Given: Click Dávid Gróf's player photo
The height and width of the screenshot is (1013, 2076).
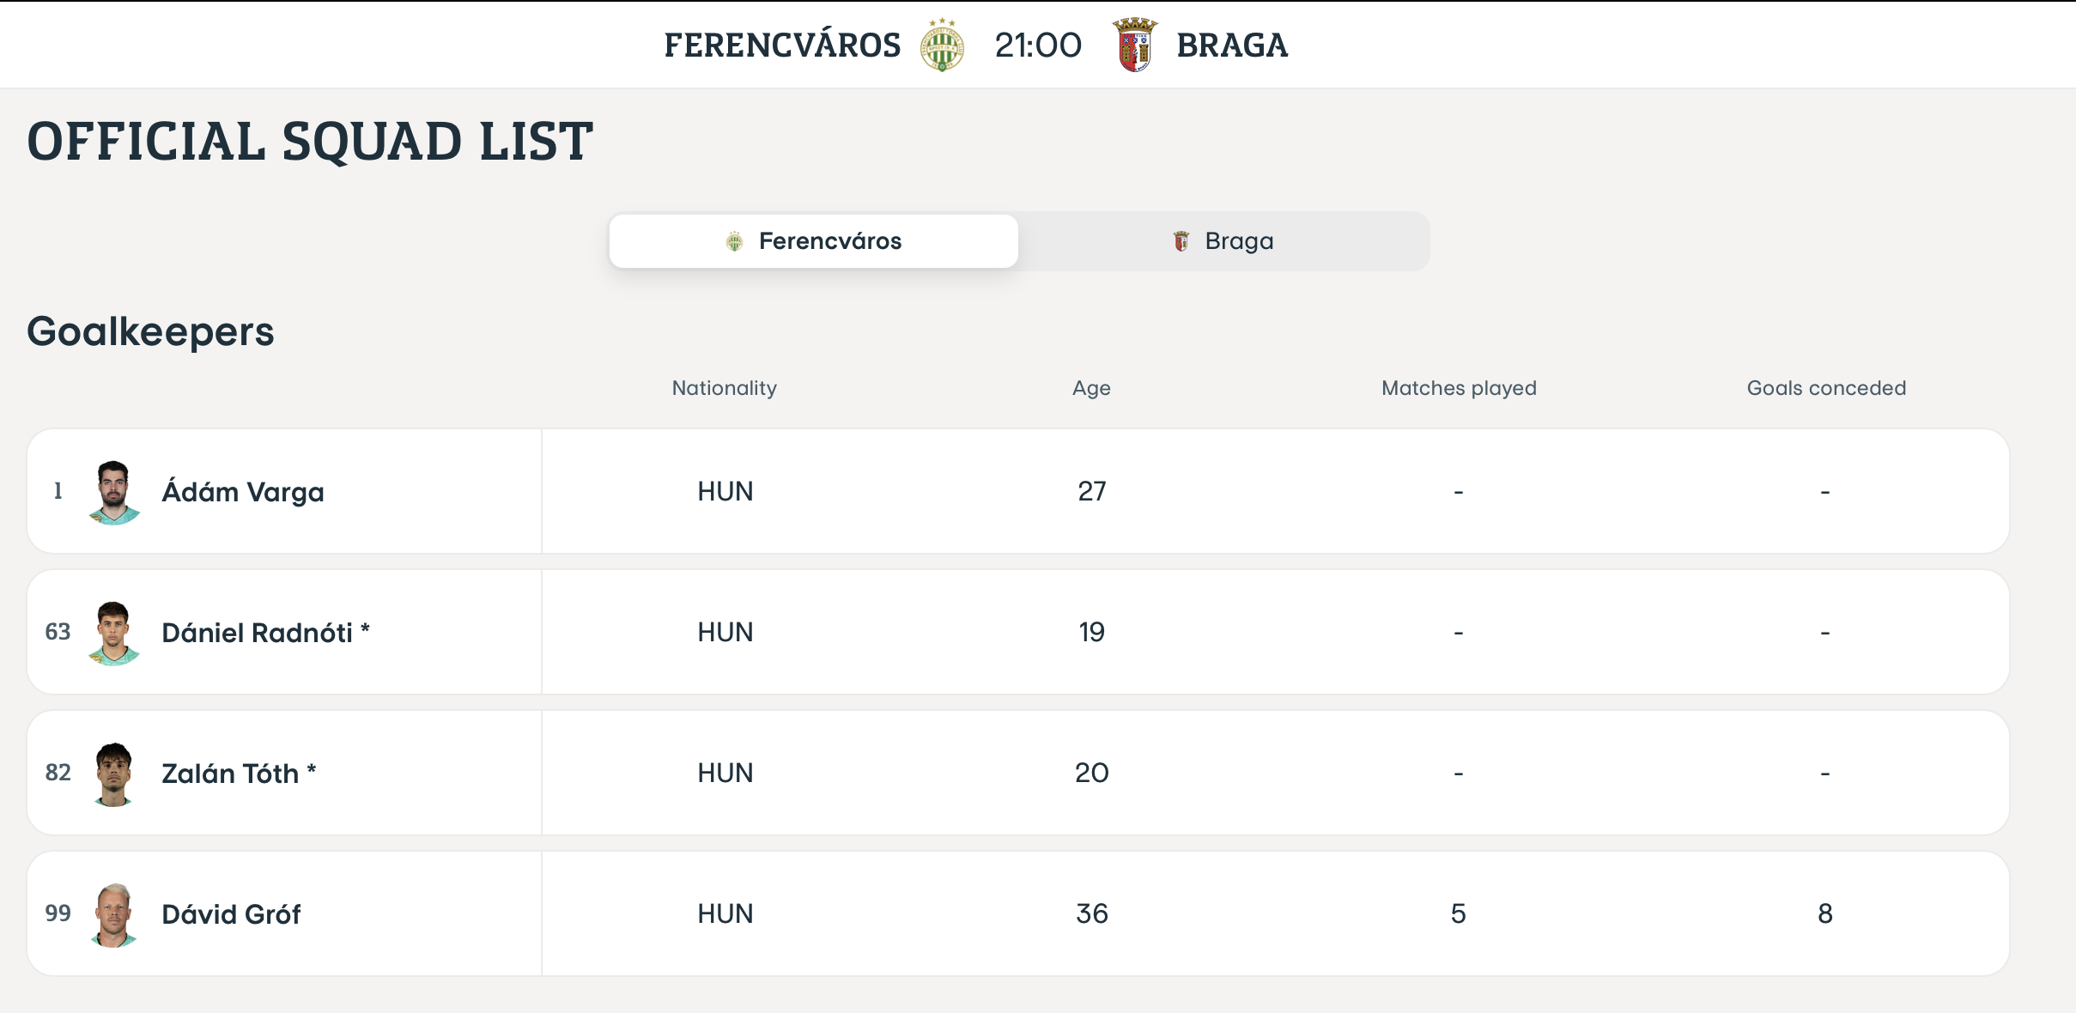Looking at the screenshot, I should tap(113, 914).
